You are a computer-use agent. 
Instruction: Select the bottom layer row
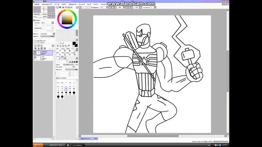(x=43, y=58)
